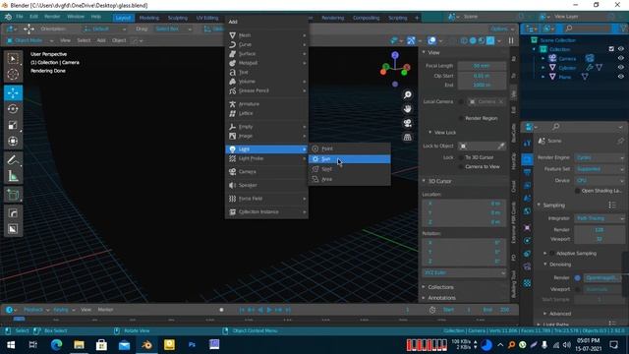Open the Playback menu in timeline
This screenshot has width=629, height=354.
pos(36,310)
